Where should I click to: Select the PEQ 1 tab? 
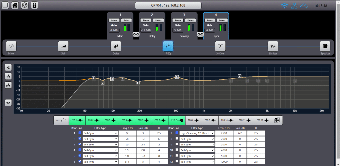point(77,120)
